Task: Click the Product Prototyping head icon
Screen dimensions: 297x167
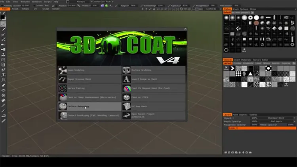Action: pyautogui.click(x=62, y=116)
